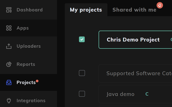Open the Apps grid icon

(9, 28)
